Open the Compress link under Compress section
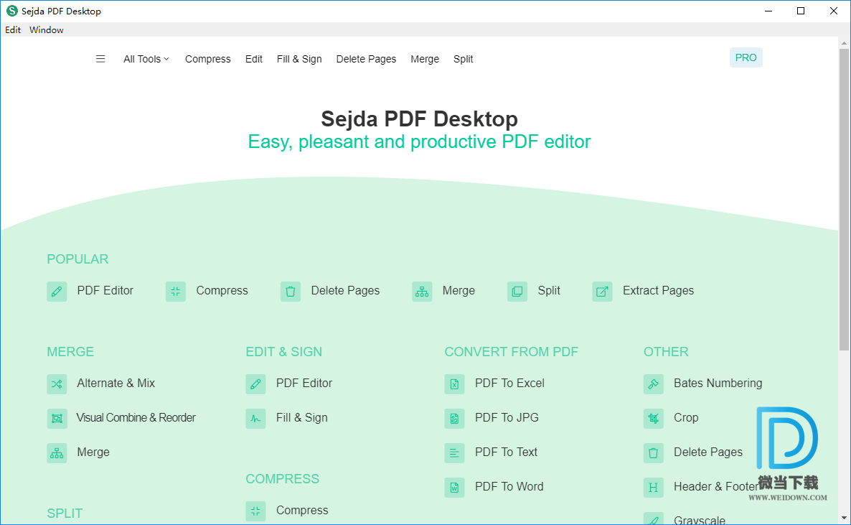The width and height of the screenshot is (851, 525). point(302,511)
